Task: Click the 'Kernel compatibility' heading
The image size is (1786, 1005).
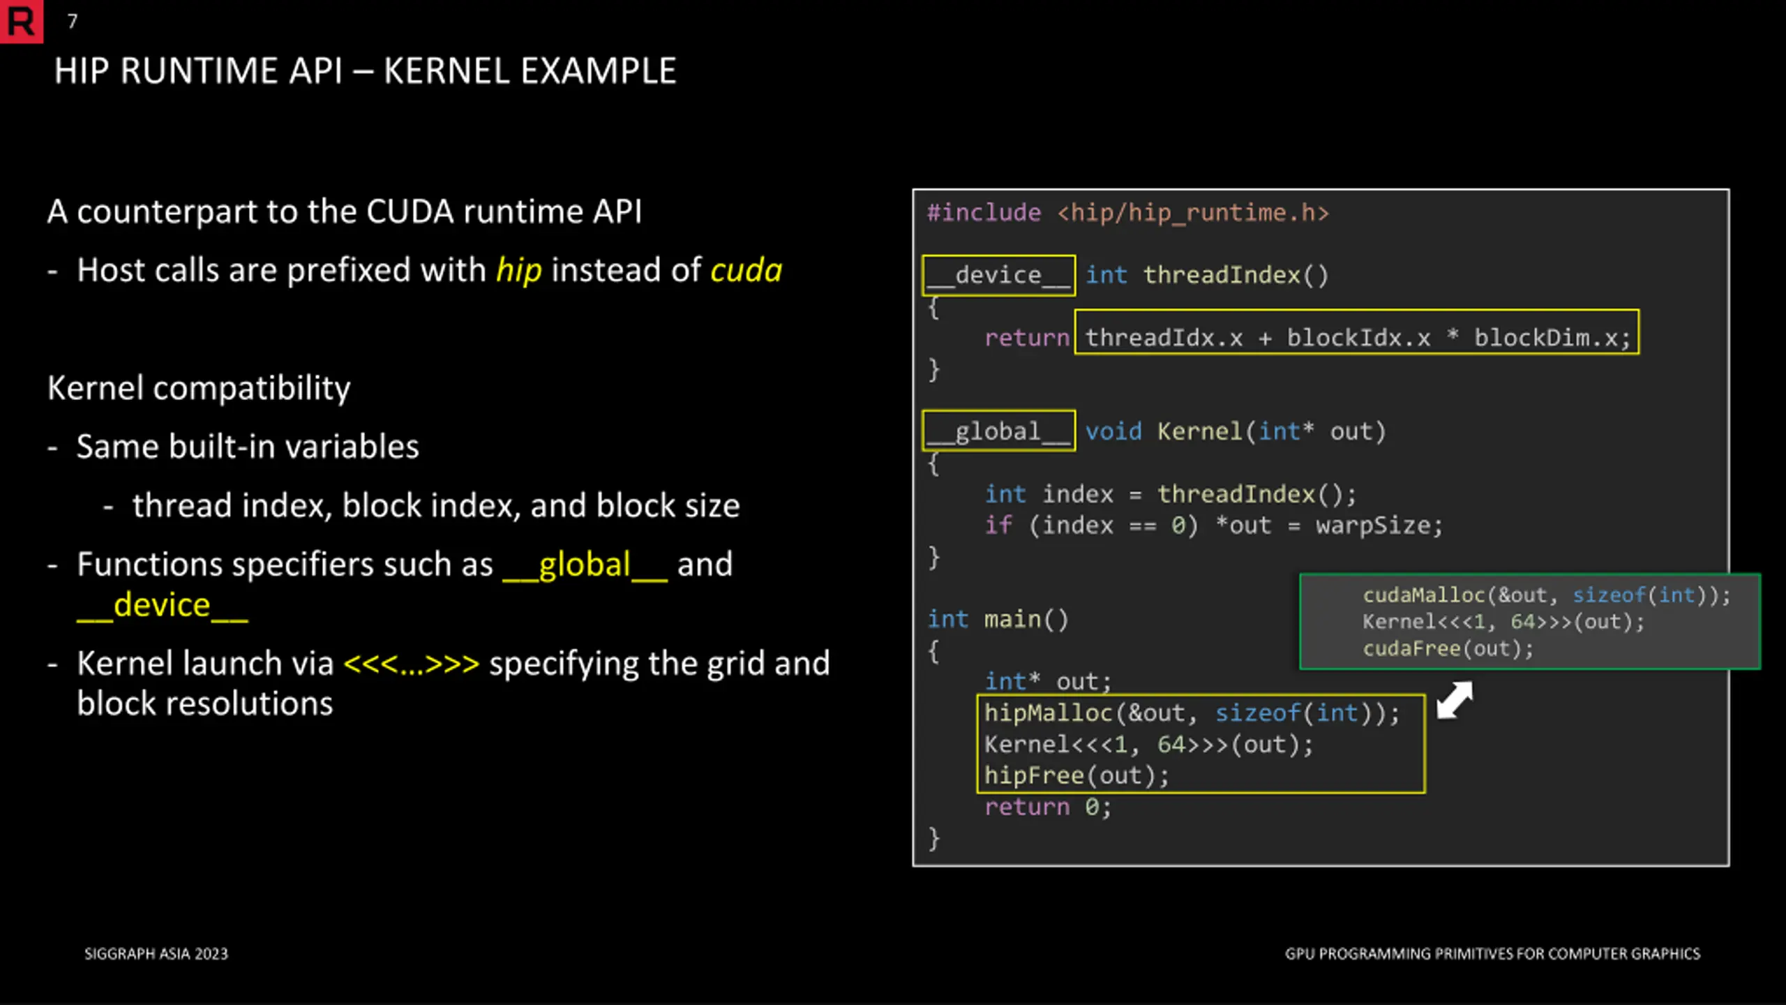Action: 199,389
